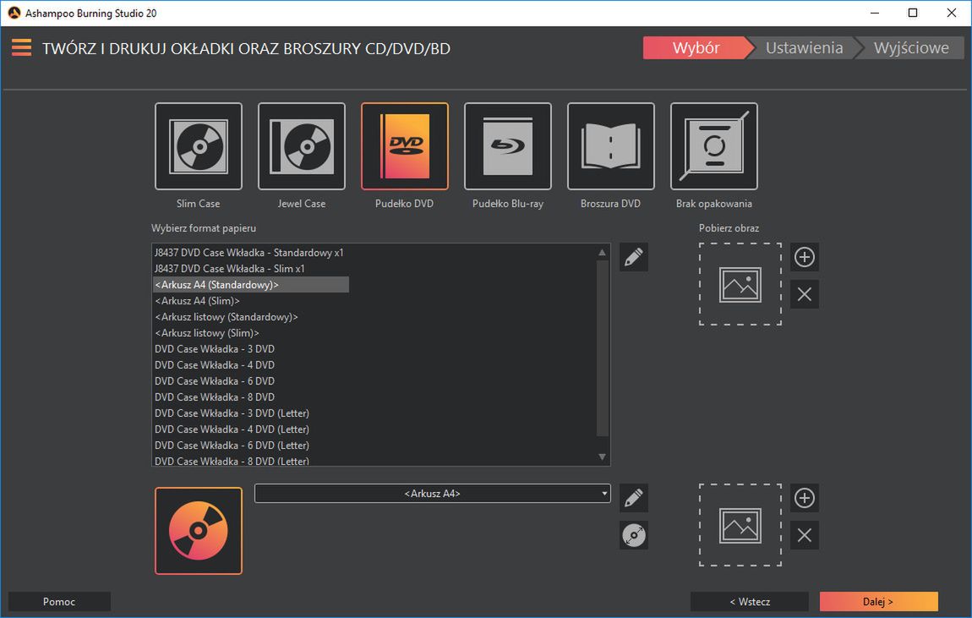Screen dimensions: 972x618
Task: Choose the Jewel Case cover type
Action: click(x=302, y=147)
